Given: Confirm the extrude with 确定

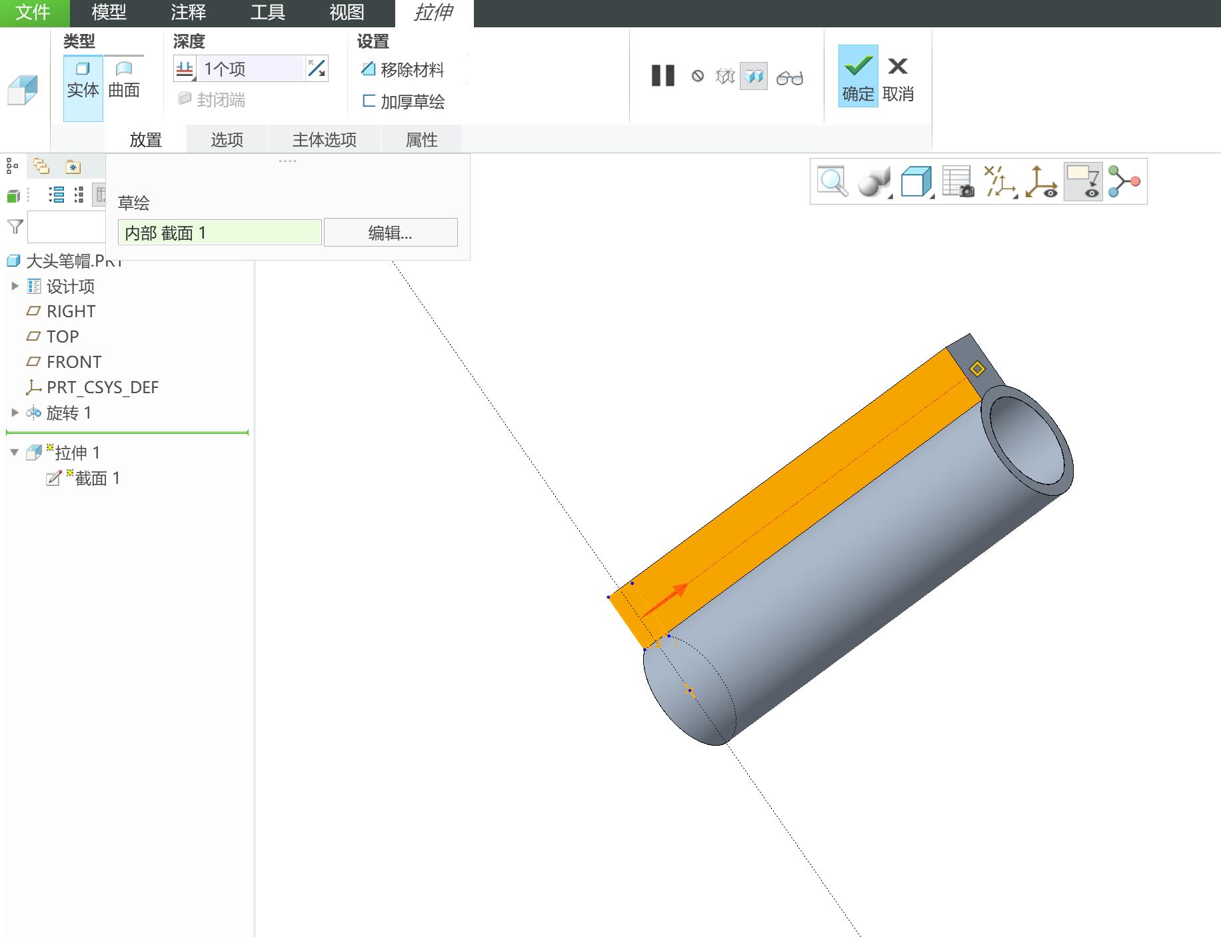Looking at the screenshot, I should pos(858,76).
